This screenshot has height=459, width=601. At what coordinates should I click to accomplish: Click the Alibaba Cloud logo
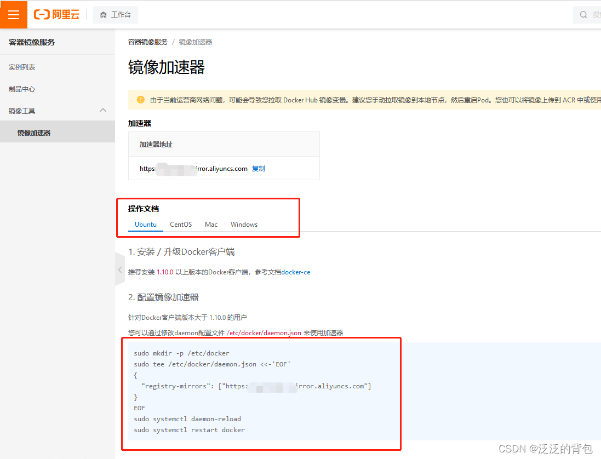(56, 14)
